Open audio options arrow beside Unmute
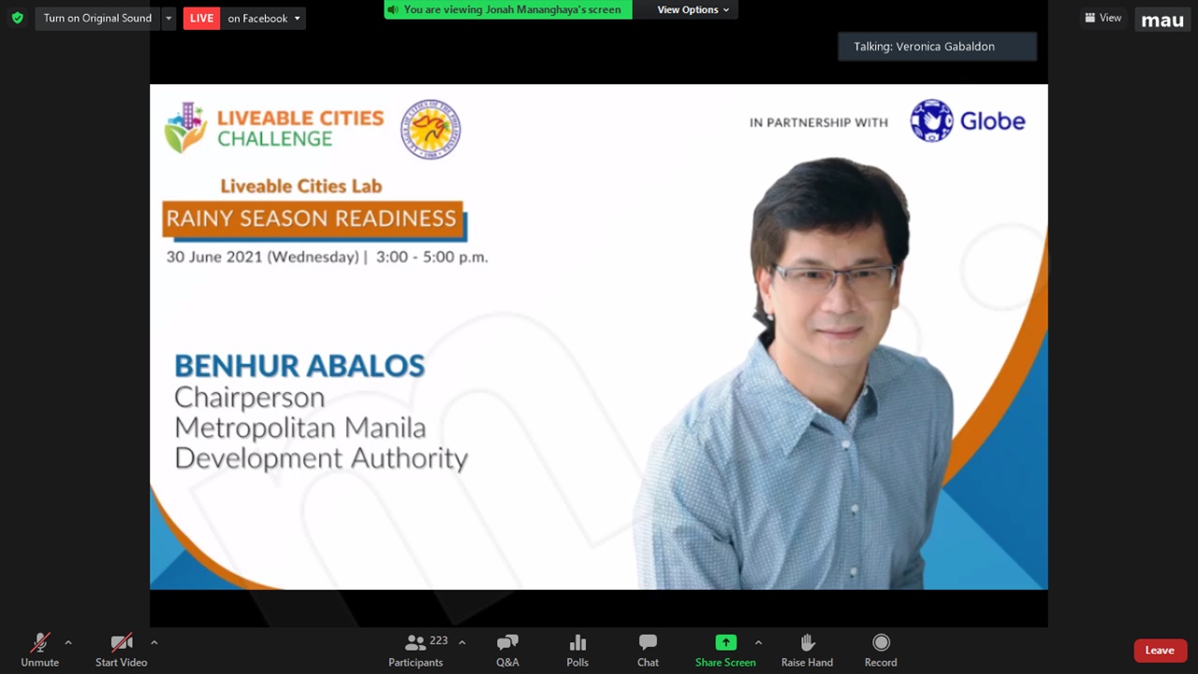 67,642
